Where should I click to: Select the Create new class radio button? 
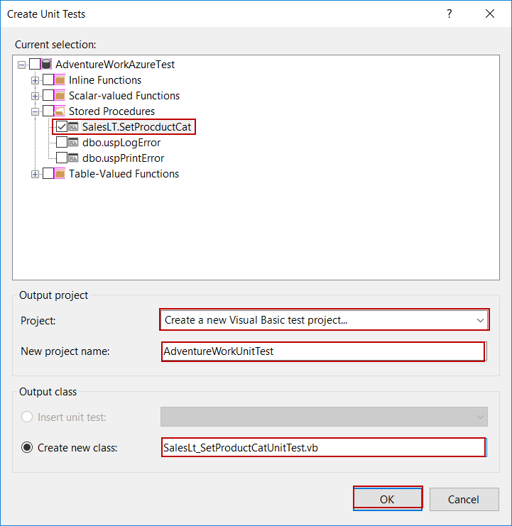(x=28, y=448)
